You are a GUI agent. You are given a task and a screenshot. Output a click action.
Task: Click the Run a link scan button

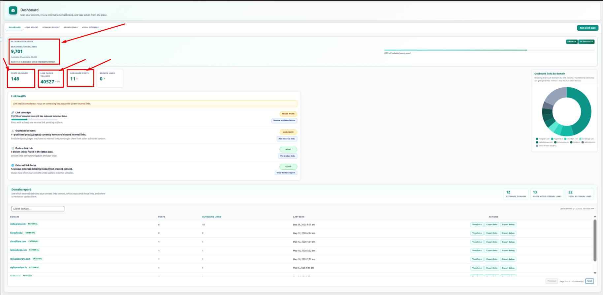[587, 28]
